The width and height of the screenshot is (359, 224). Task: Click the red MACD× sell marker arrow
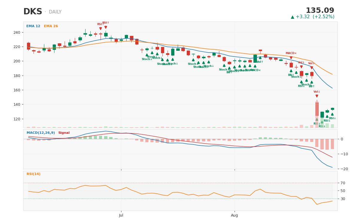pos(291,58)
